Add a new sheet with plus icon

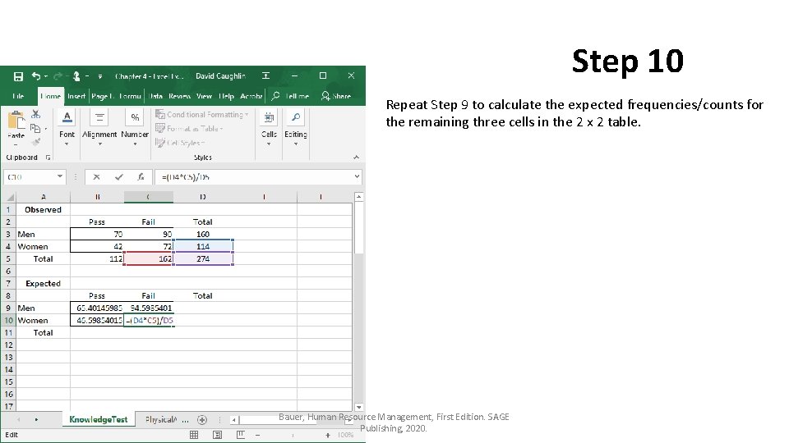(202, 419)
